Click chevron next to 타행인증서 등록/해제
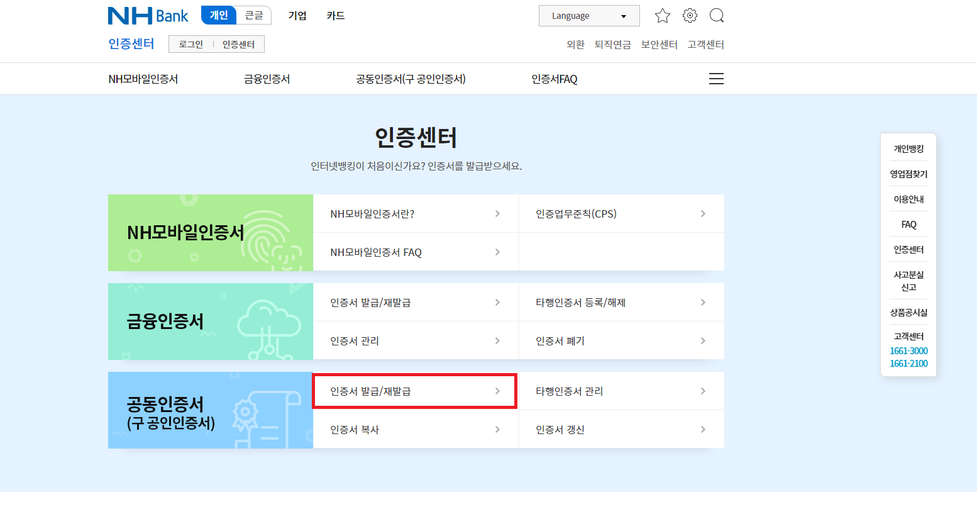This screenshot has width=977, height=514. click(x=703, y=303)
